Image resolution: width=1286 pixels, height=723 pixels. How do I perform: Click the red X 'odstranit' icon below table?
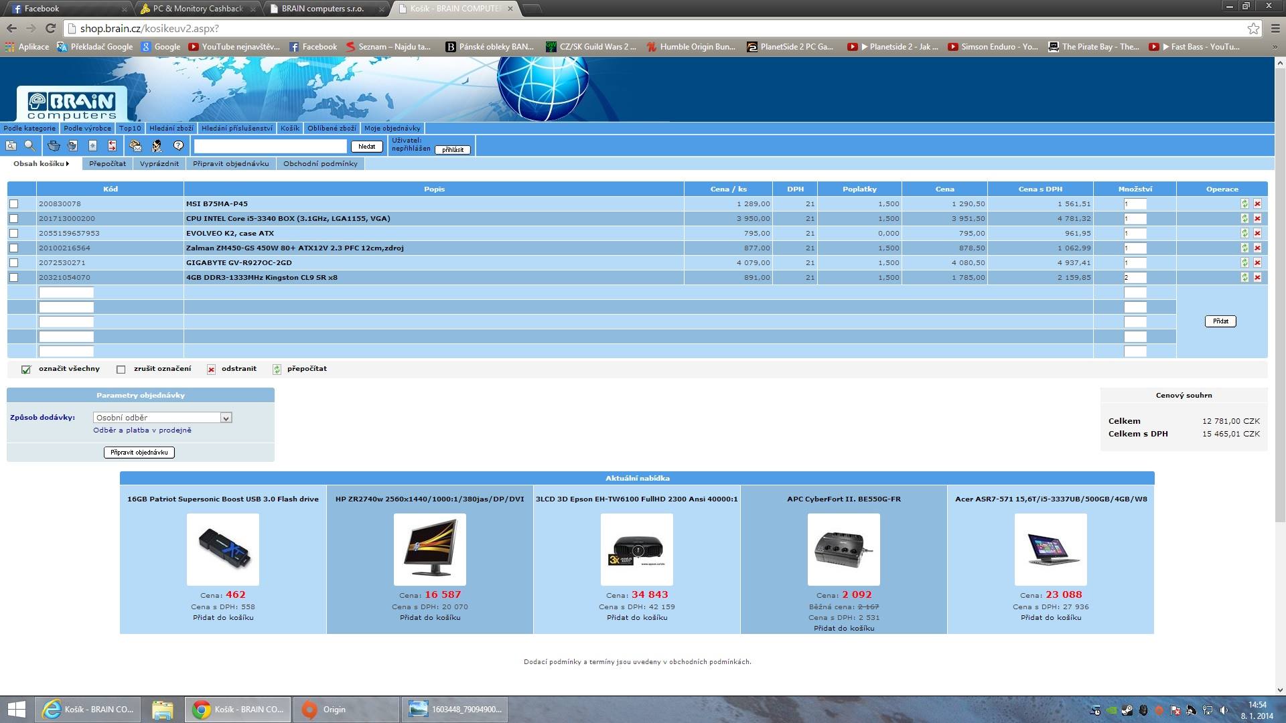[x=211, y=370]
